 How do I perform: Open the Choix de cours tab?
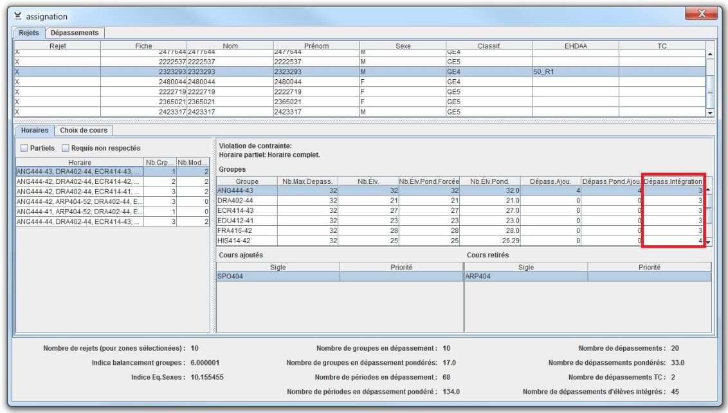(x=84, y=131)
